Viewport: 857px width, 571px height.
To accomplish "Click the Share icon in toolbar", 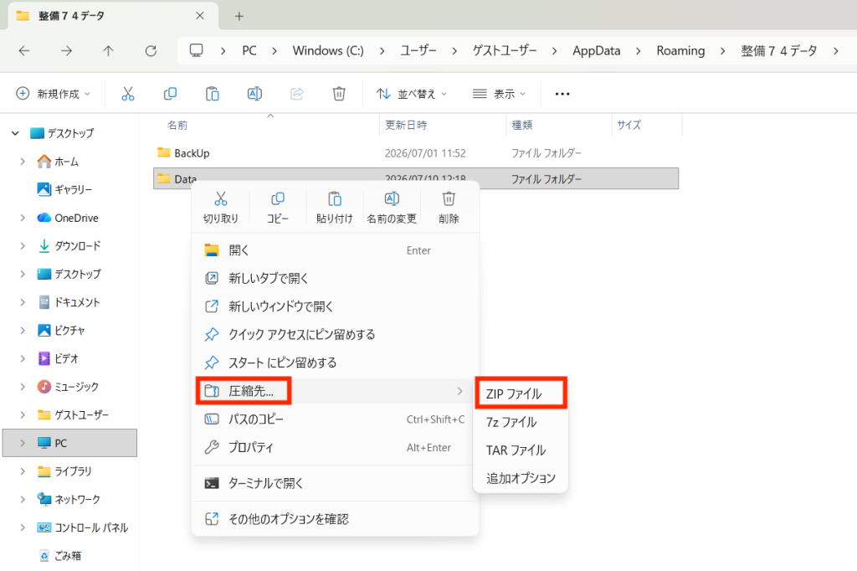I will 297,94.
